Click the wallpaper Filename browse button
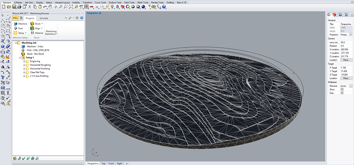The height and width of the screenshot is (165, 354). [x=351, y=86]
